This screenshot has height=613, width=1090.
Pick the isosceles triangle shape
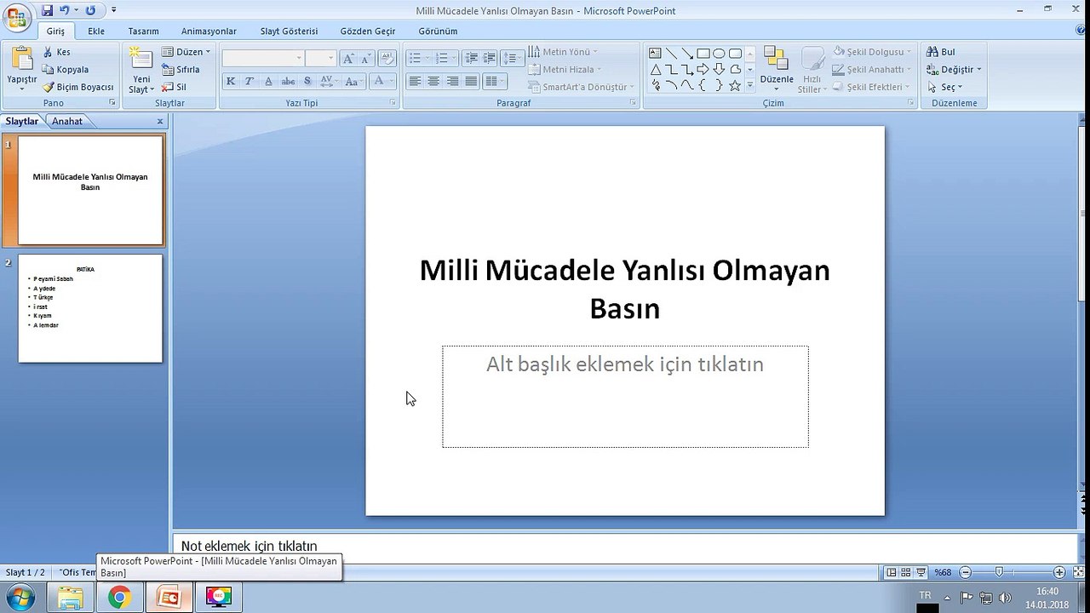(x=655, y=69)
